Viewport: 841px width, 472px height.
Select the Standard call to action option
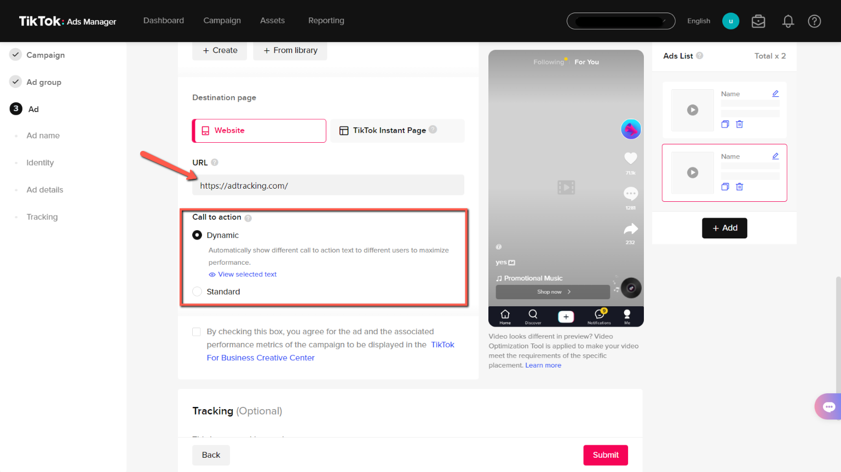[197, 292]
